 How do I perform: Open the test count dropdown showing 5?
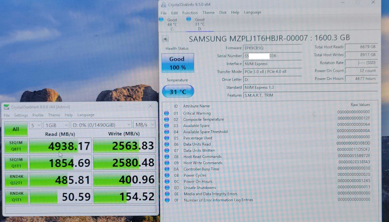(35, 125)
